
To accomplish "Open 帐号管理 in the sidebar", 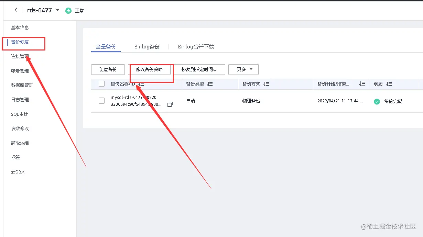I will (20, 71).
